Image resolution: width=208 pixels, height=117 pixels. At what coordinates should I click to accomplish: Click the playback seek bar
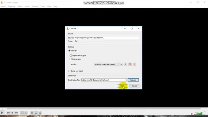coord(104,109)
